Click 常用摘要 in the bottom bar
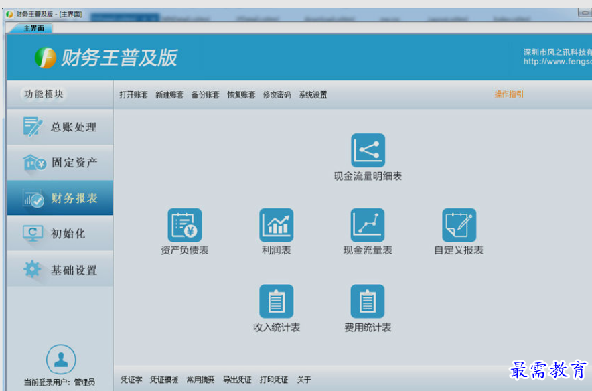592x391 pixels. click(200, 380)
